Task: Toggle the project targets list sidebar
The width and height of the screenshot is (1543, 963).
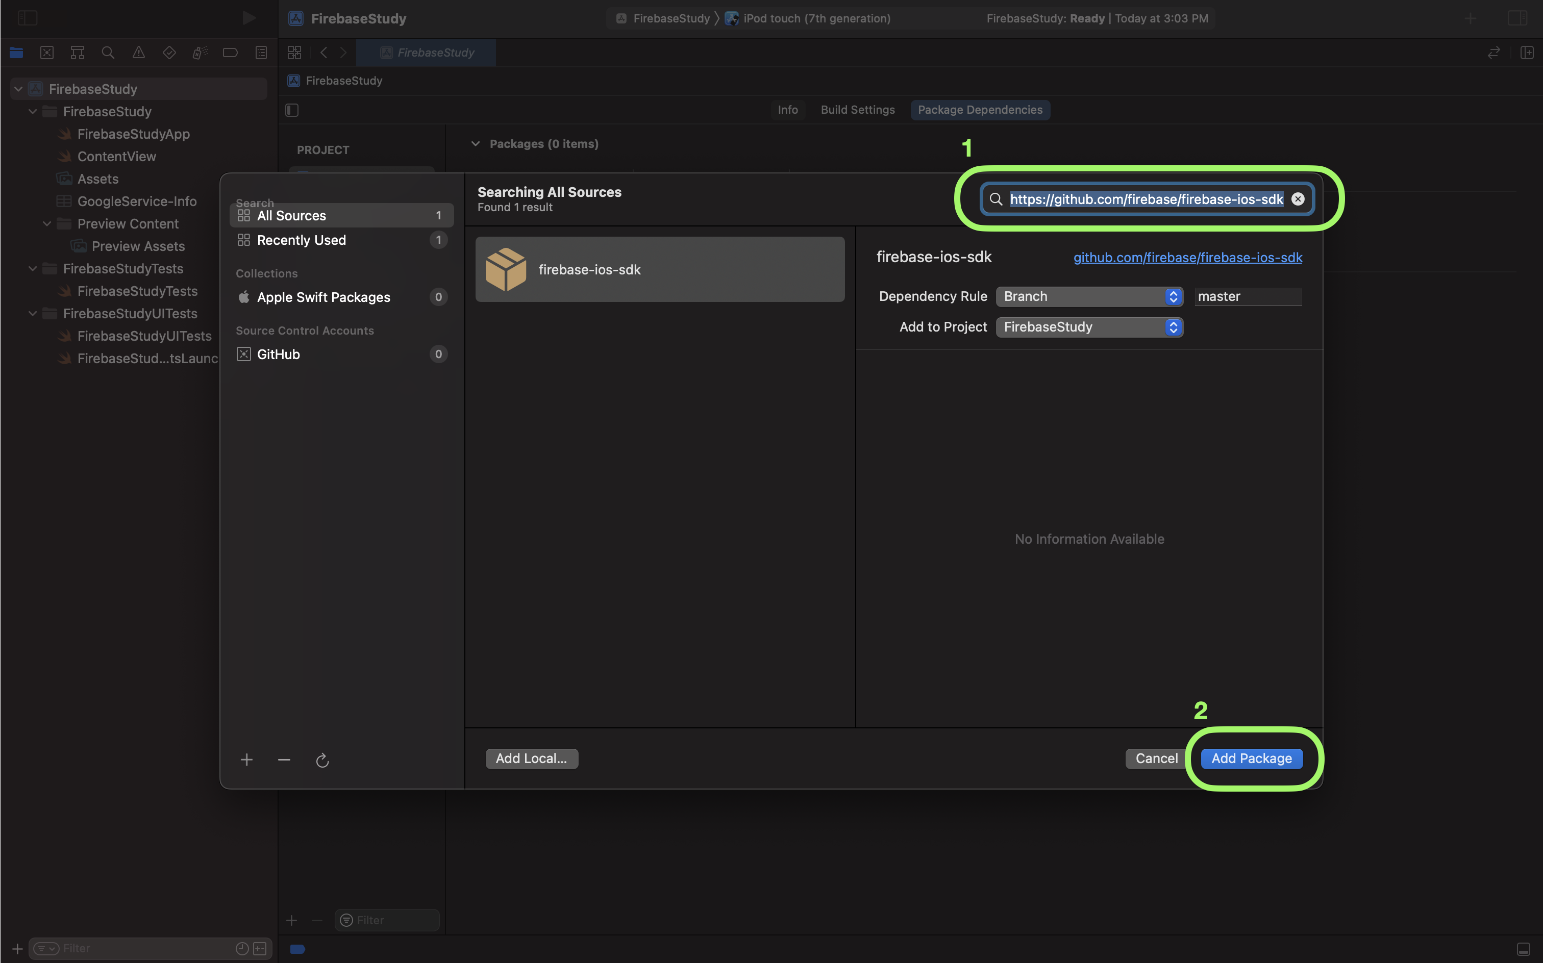Action: click(292, 110)
